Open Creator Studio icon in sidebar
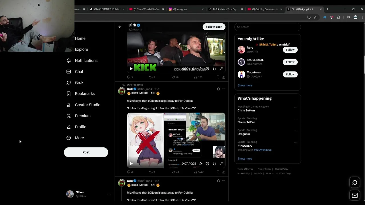Screen dimensions: 365x205 (x=68, y=105)
